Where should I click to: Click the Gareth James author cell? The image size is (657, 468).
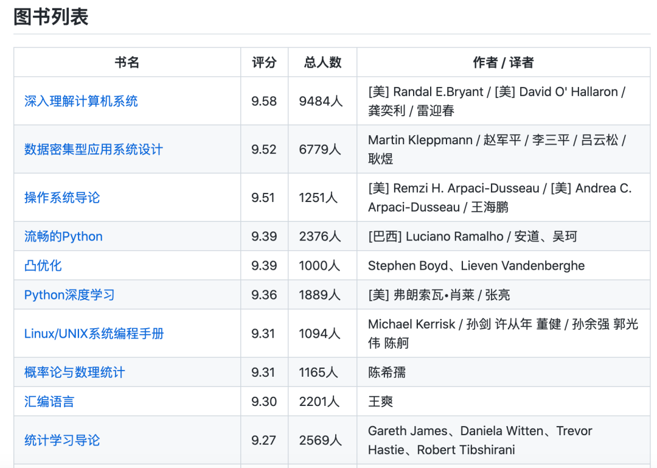[503, 441]
